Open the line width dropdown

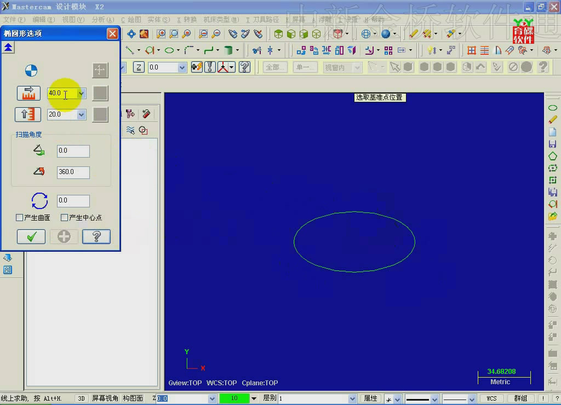(472, 399)
